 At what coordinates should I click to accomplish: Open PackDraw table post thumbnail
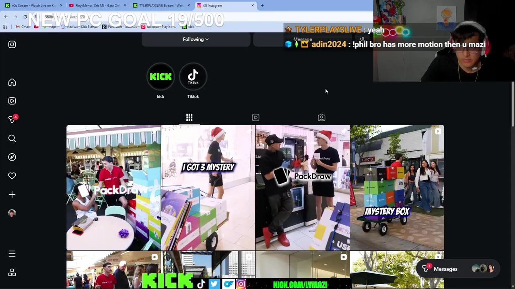(x=113, y=188)
